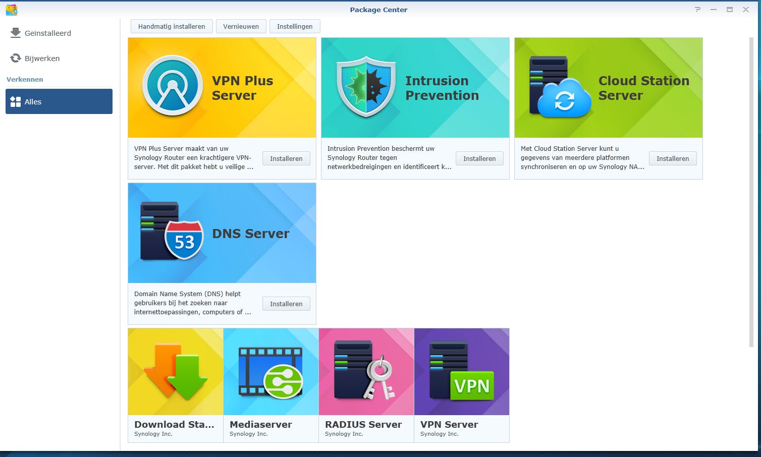Click the vertical scrollbar of package list

click(751, 192)
